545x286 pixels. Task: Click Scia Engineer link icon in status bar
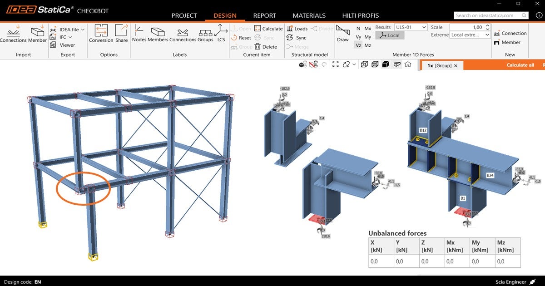coord(533,282)
